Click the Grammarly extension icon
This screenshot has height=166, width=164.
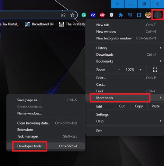click(84, 15)
